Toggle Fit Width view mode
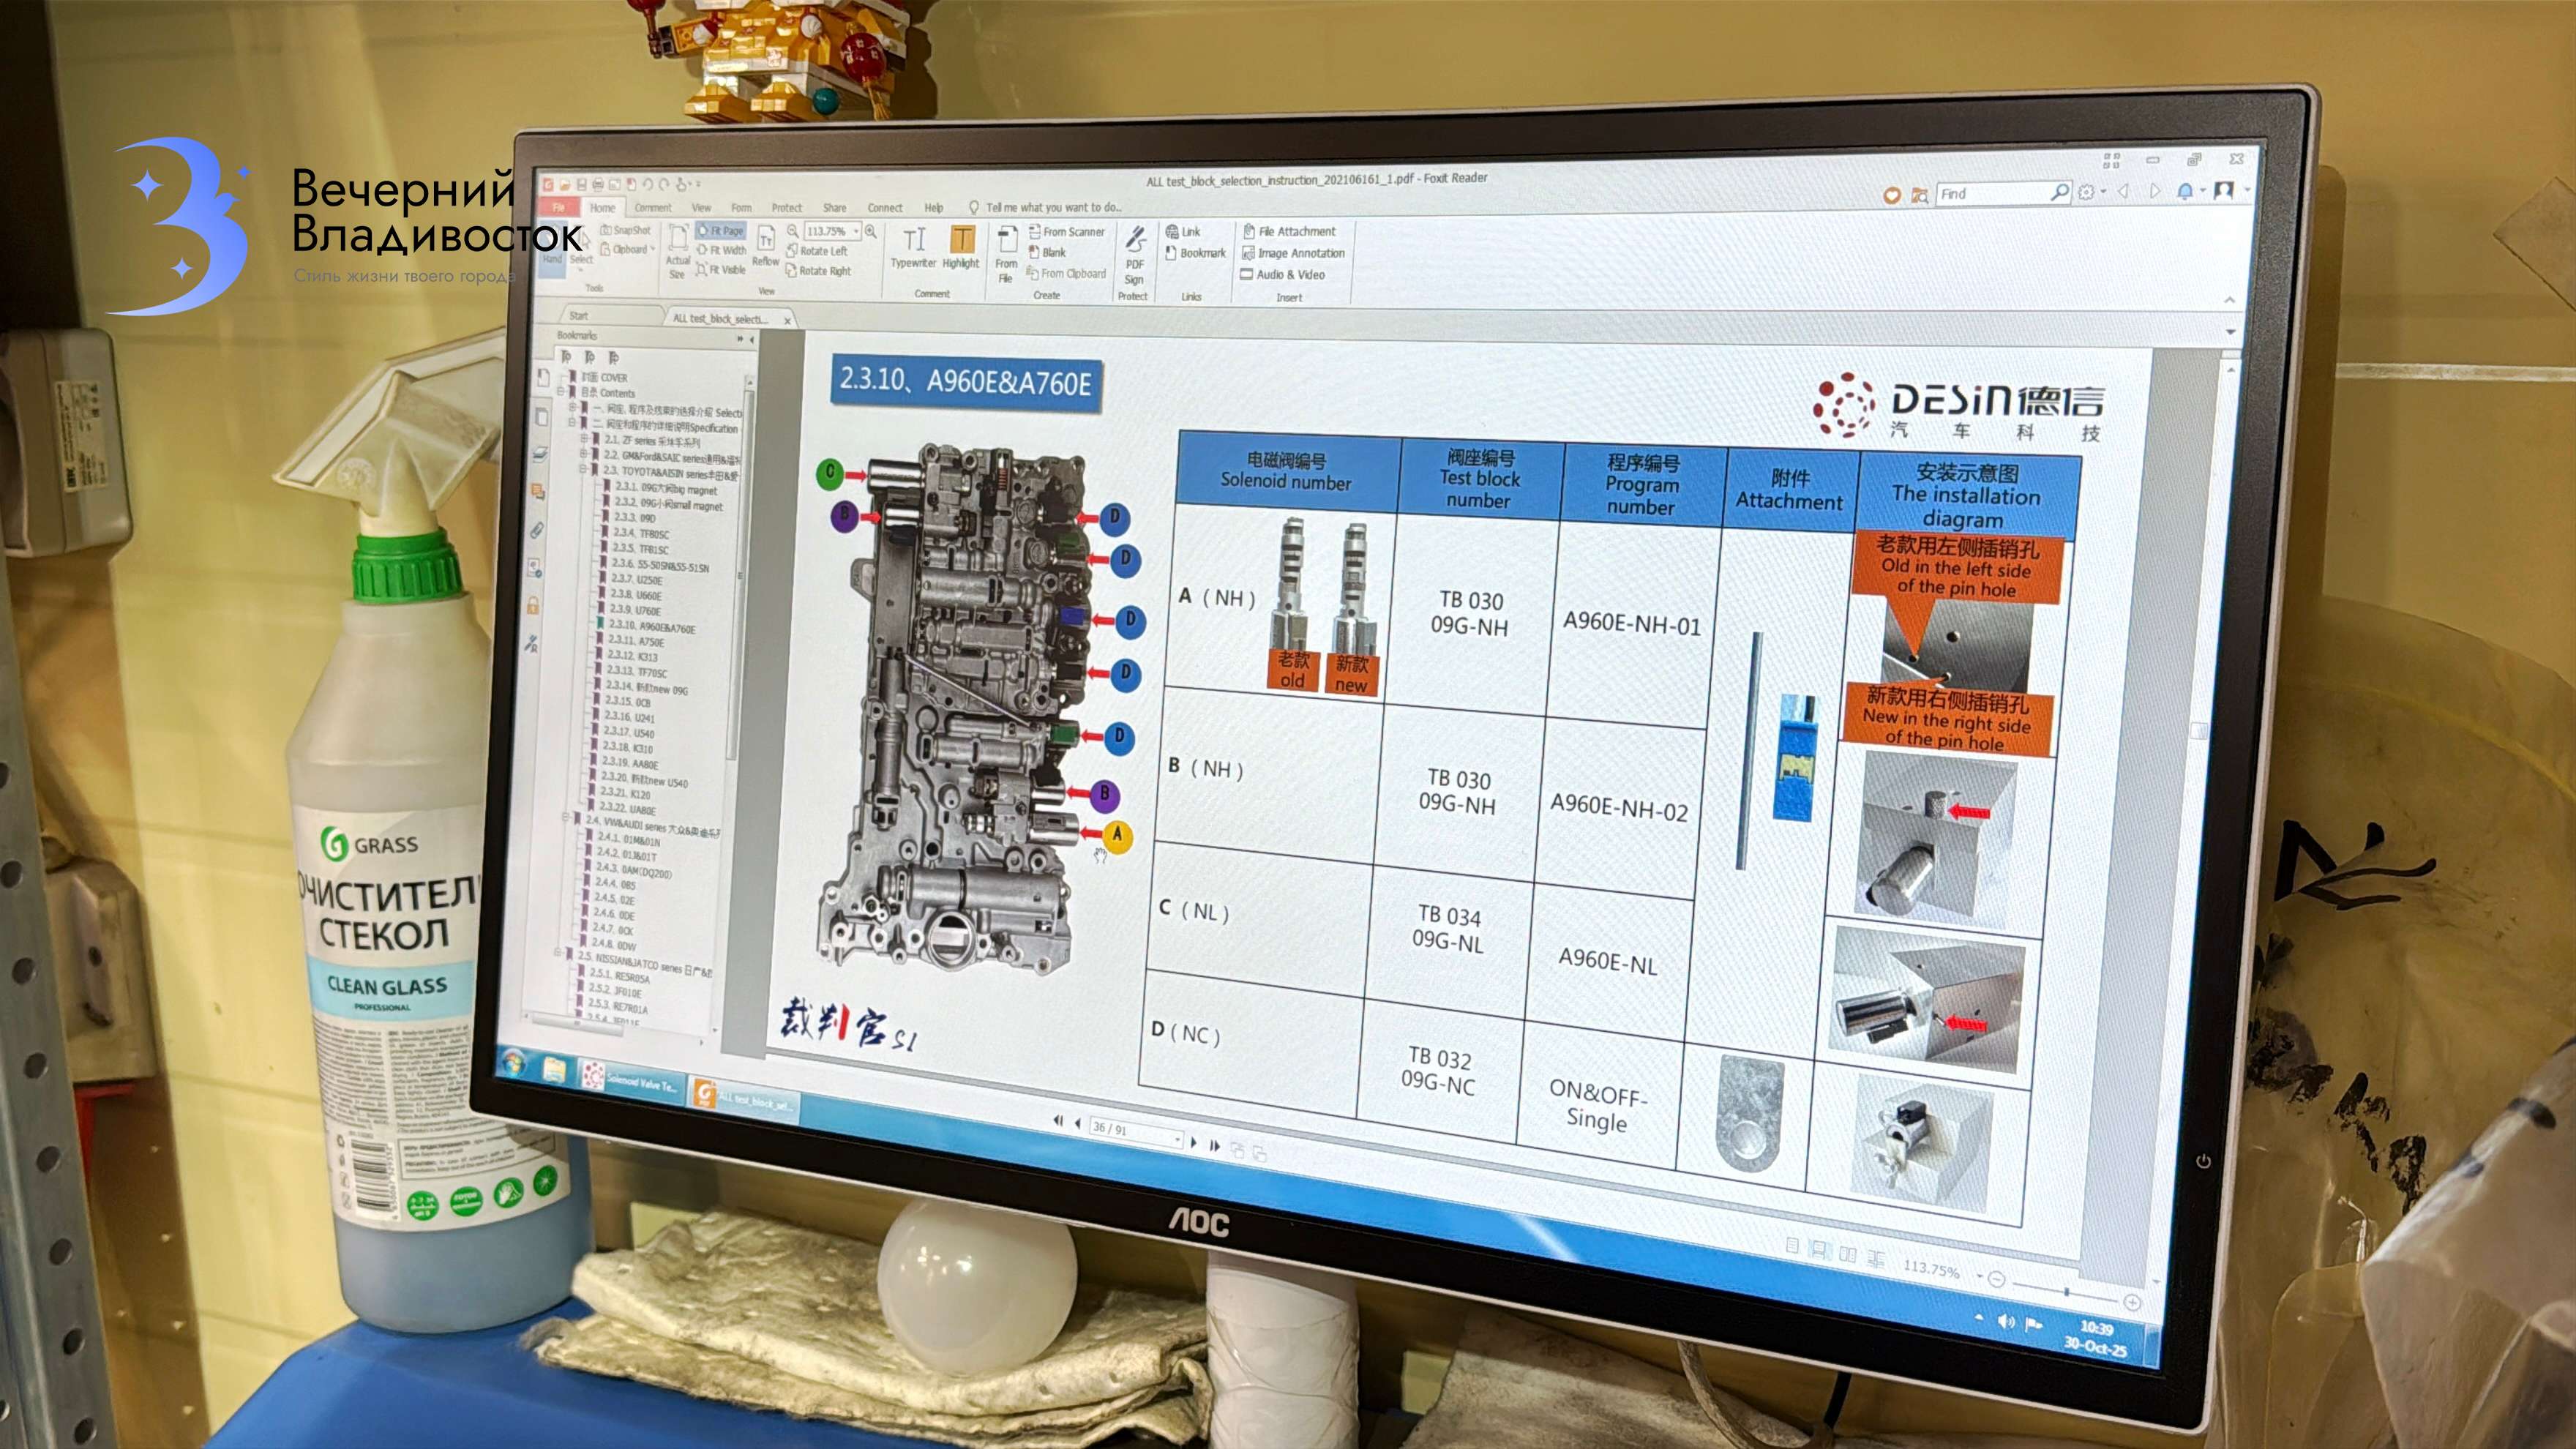 click(722, 250)
